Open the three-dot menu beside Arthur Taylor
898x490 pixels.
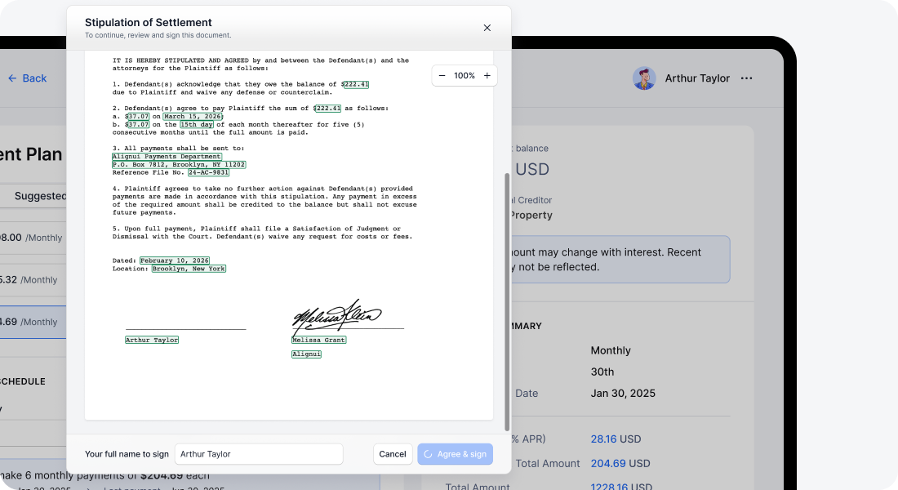pos(746,78)
